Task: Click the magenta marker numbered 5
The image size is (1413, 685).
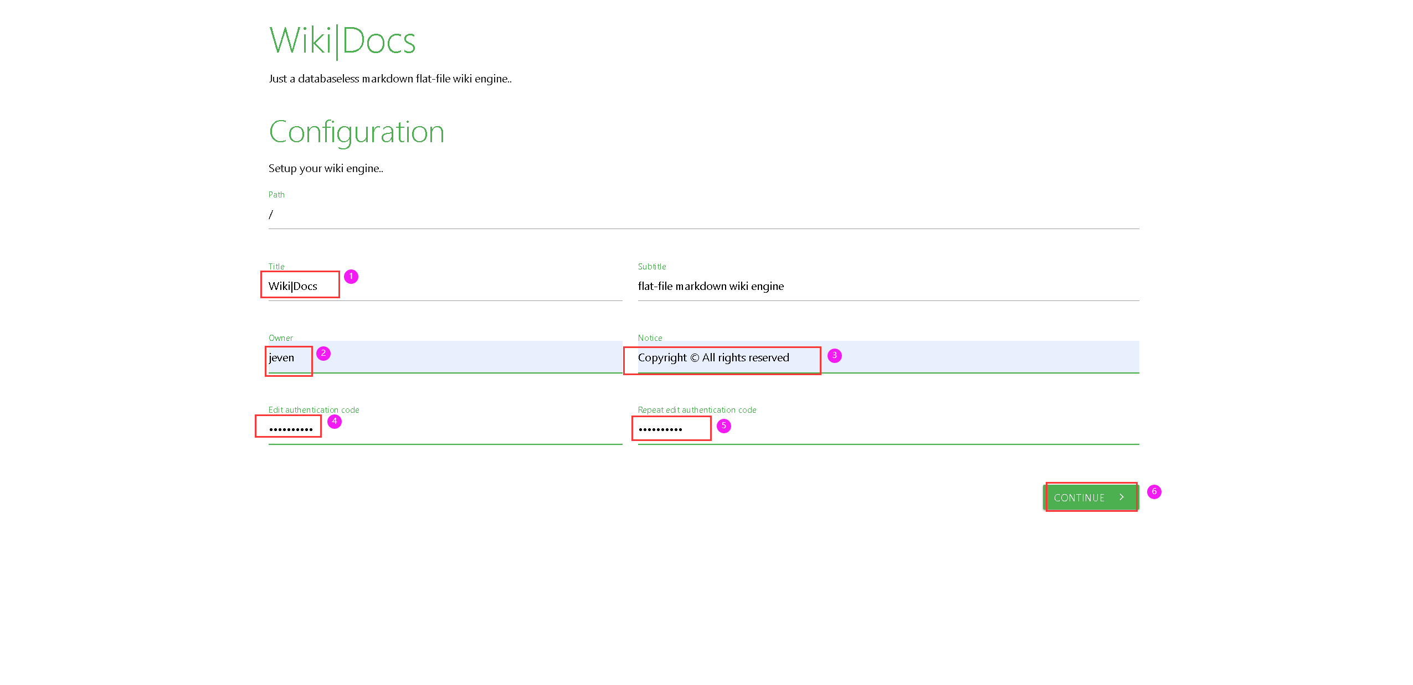Action: point(723,425)
